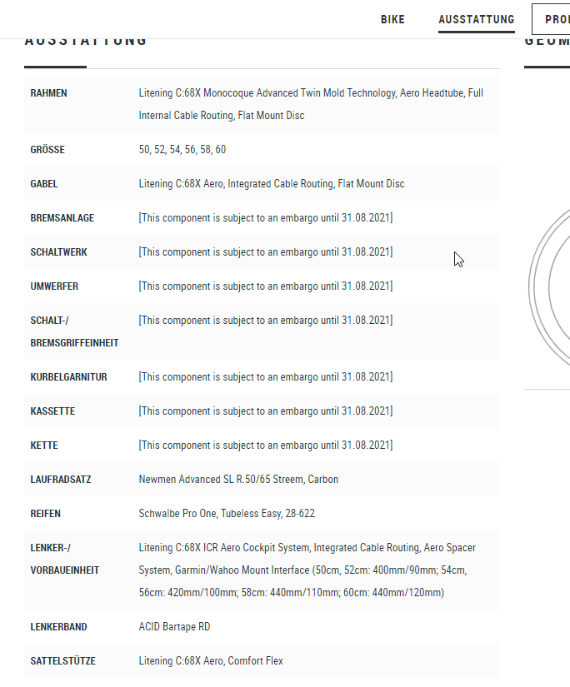
Task: Click the KASSETTE row label
Action: coord(52,411)
